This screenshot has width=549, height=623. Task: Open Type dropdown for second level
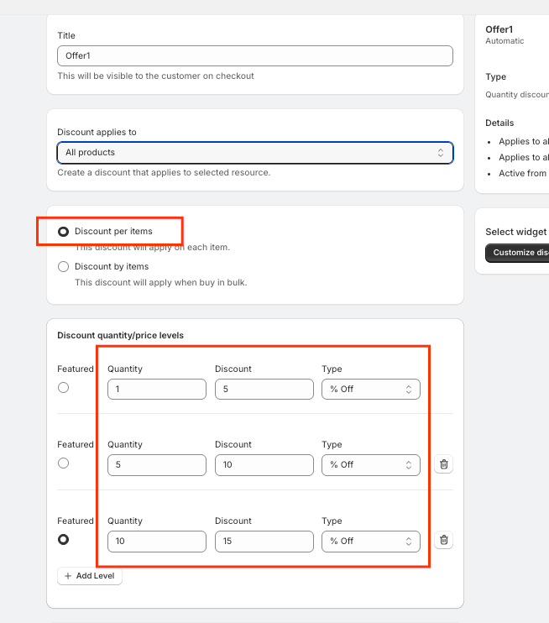pyautogui.click(x=370, y=465)
